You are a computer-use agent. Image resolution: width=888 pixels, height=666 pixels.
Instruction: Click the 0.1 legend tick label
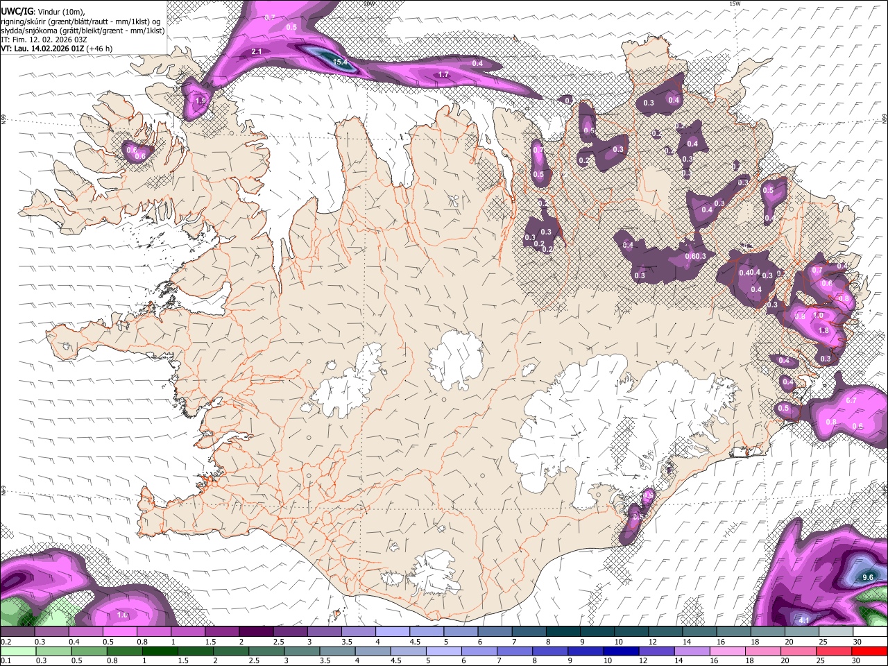(6, 660)
